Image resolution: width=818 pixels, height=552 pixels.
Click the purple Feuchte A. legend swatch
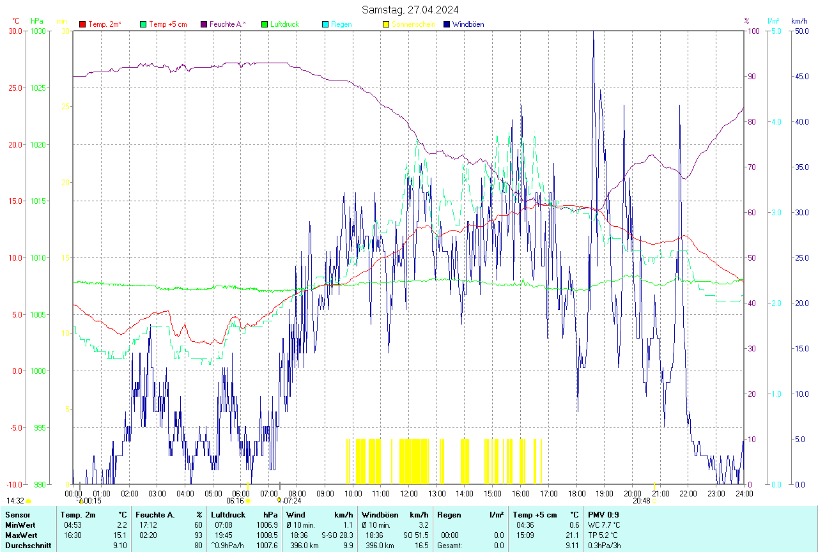204,24
